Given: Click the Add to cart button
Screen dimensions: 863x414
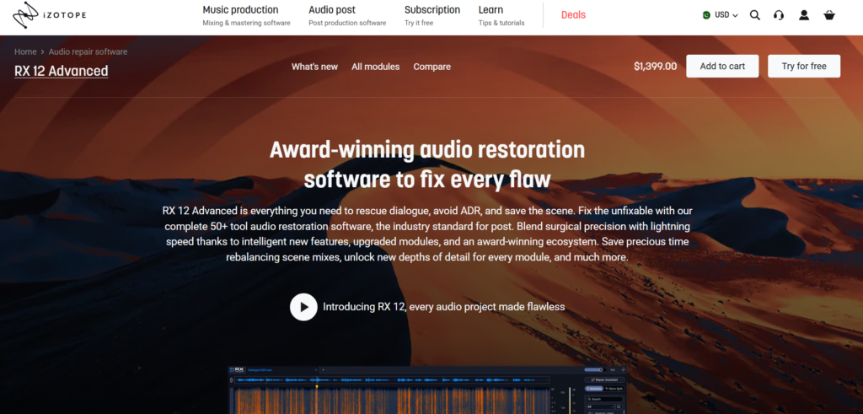Looking at the screenshot, I should pos(722,66).
